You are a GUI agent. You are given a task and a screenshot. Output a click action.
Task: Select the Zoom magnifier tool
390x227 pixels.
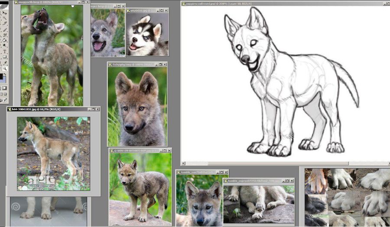point(4,69)
